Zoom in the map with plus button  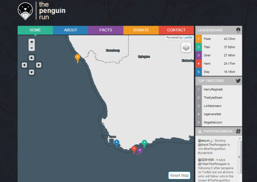pos(32,42)
